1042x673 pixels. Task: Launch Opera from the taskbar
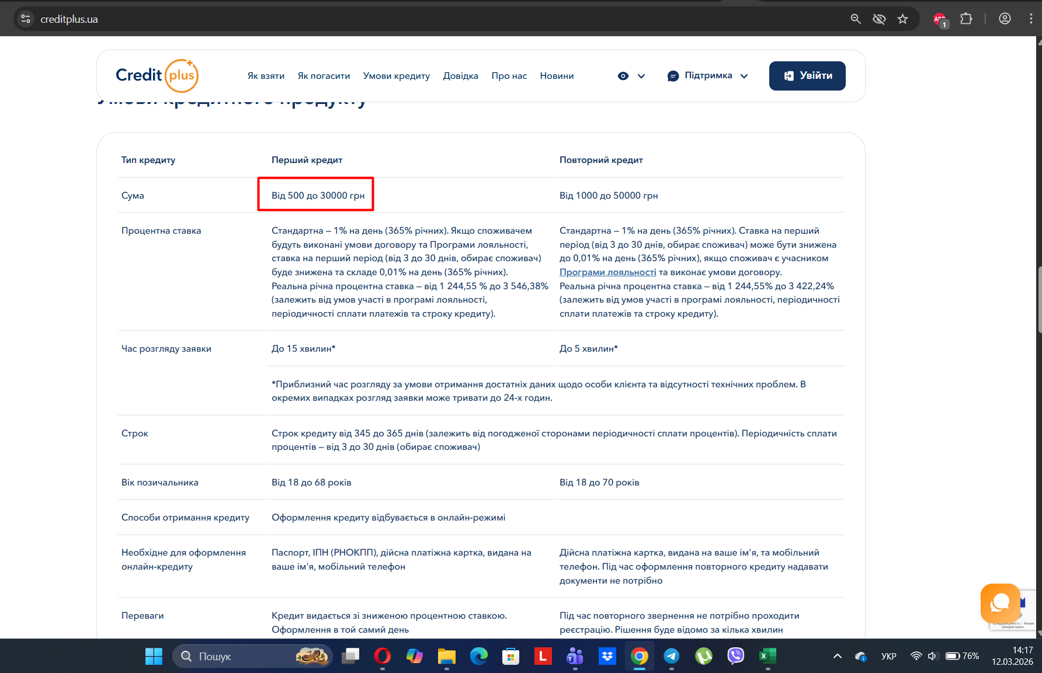(x=383, y=656)
